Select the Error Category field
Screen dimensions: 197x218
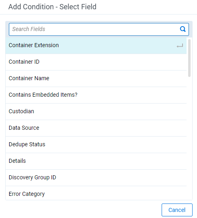96,193
